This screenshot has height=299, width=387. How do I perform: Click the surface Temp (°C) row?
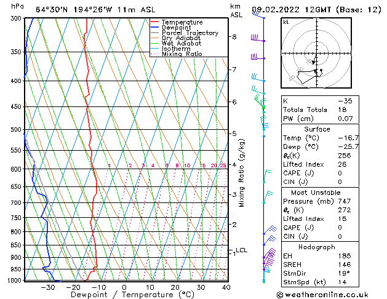point(321,138)
